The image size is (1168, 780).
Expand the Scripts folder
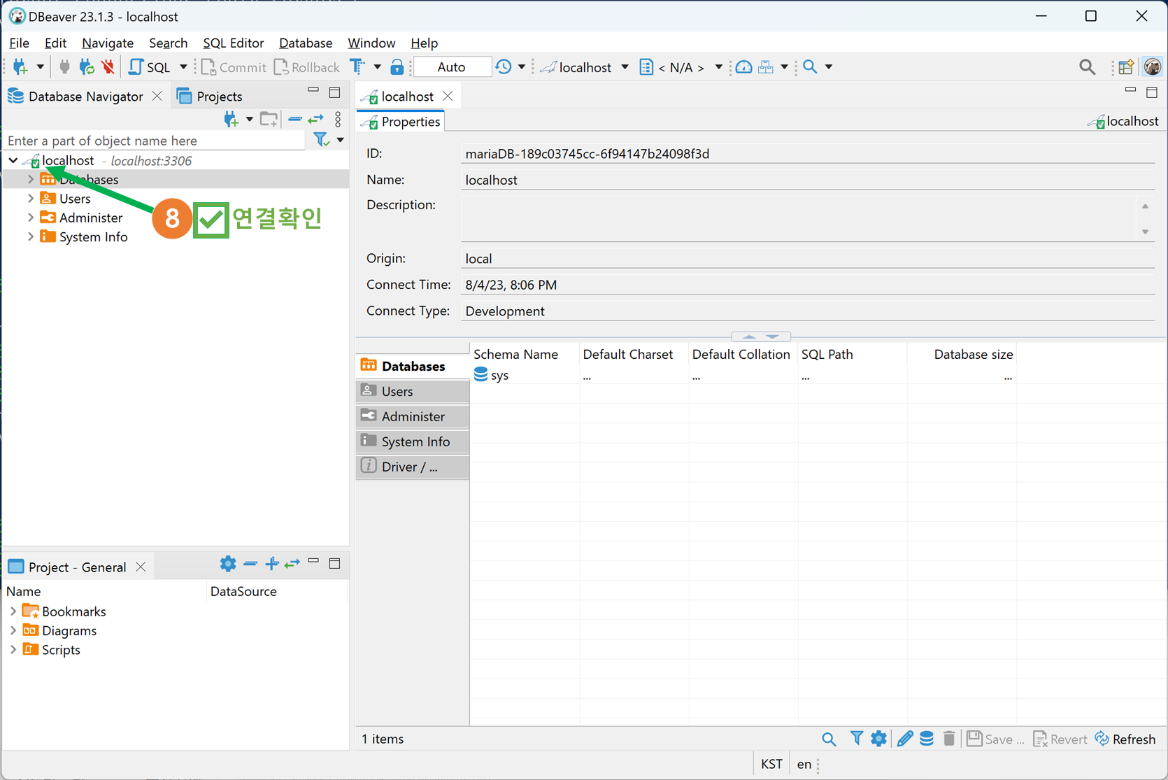click(x=13, y=649)
